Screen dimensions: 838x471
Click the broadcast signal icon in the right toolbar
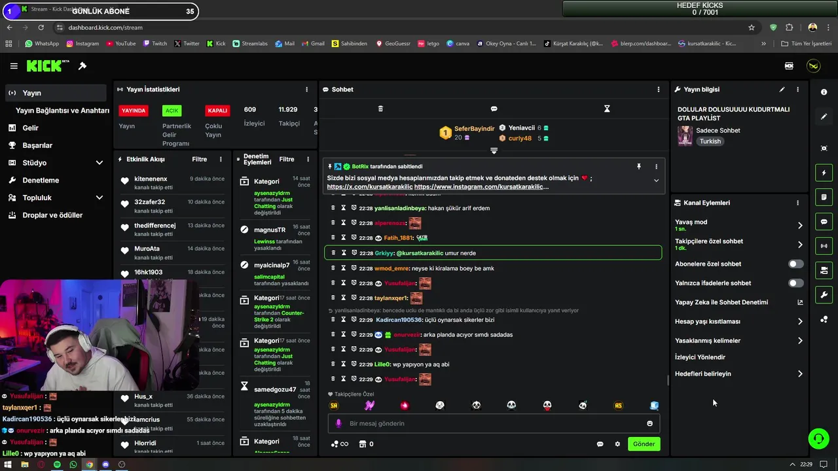click(824, 246)
